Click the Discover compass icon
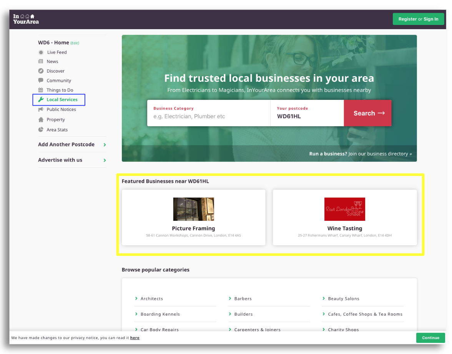Image resolution: width=452 pixels, height=354 pixels. tap(41, 71)
